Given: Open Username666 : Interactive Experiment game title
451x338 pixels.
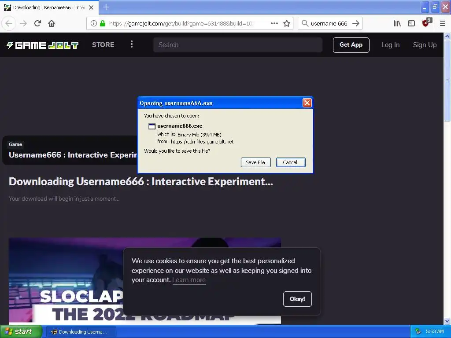Looking at the screenshot, I should coord(73,155).
